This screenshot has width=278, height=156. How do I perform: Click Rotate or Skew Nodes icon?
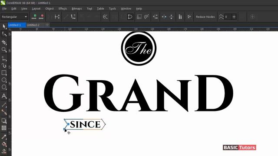coord(146,17)
